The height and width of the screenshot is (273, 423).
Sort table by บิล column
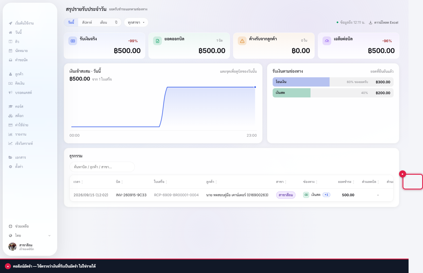click(120, 182)
